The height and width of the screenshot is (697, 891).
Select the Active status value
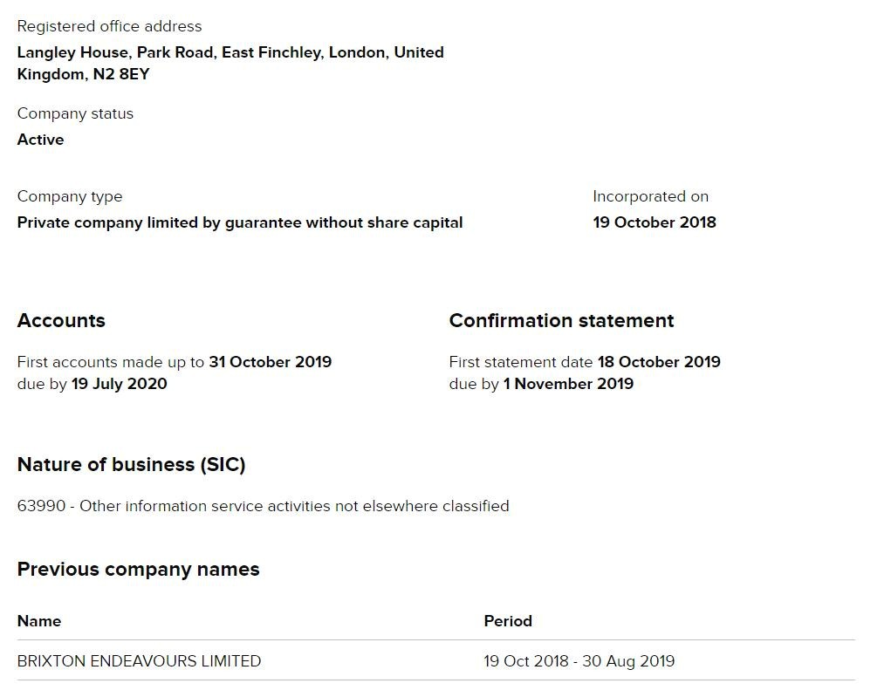[x=40, y=140]
